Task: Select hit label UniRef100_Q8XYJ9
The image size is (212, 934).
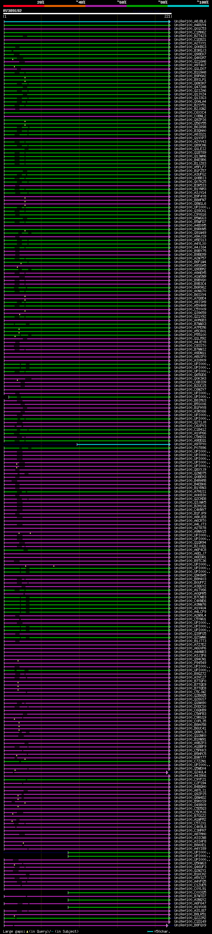Action: (x=190, y=469)
